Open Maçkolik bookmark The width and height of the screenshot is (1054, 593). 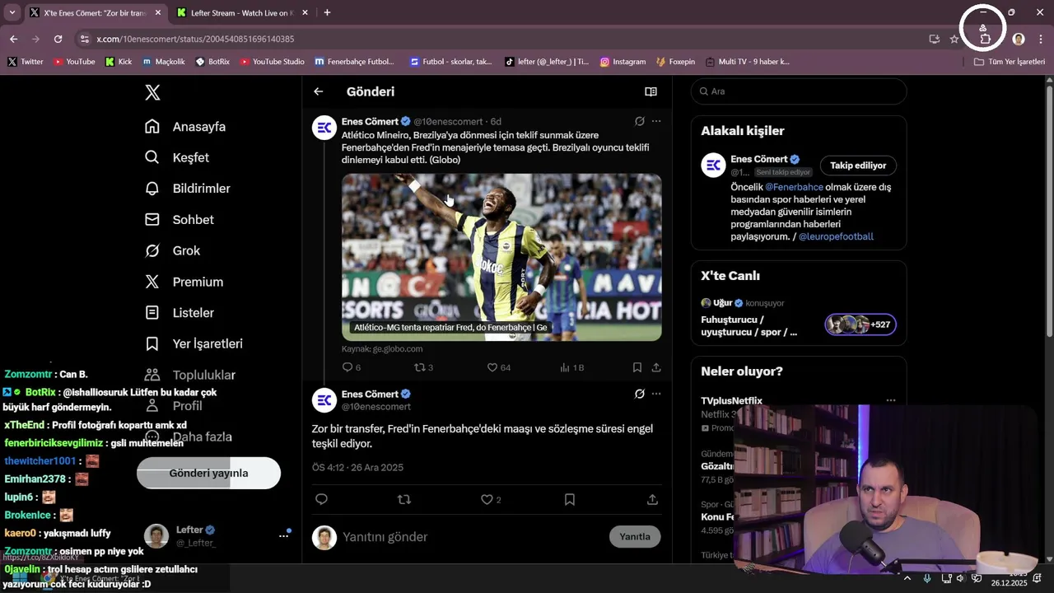163,62
